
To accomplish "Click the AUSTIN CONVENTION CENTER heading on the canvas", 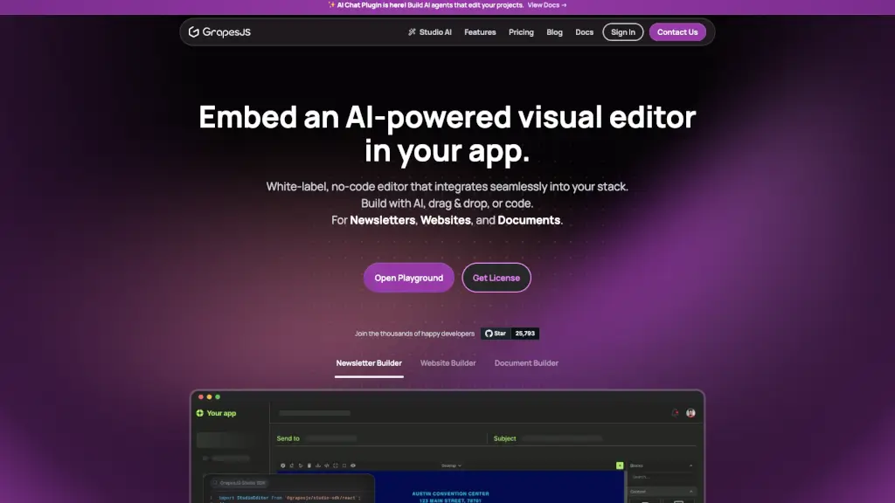I will [x=450, y=494].
